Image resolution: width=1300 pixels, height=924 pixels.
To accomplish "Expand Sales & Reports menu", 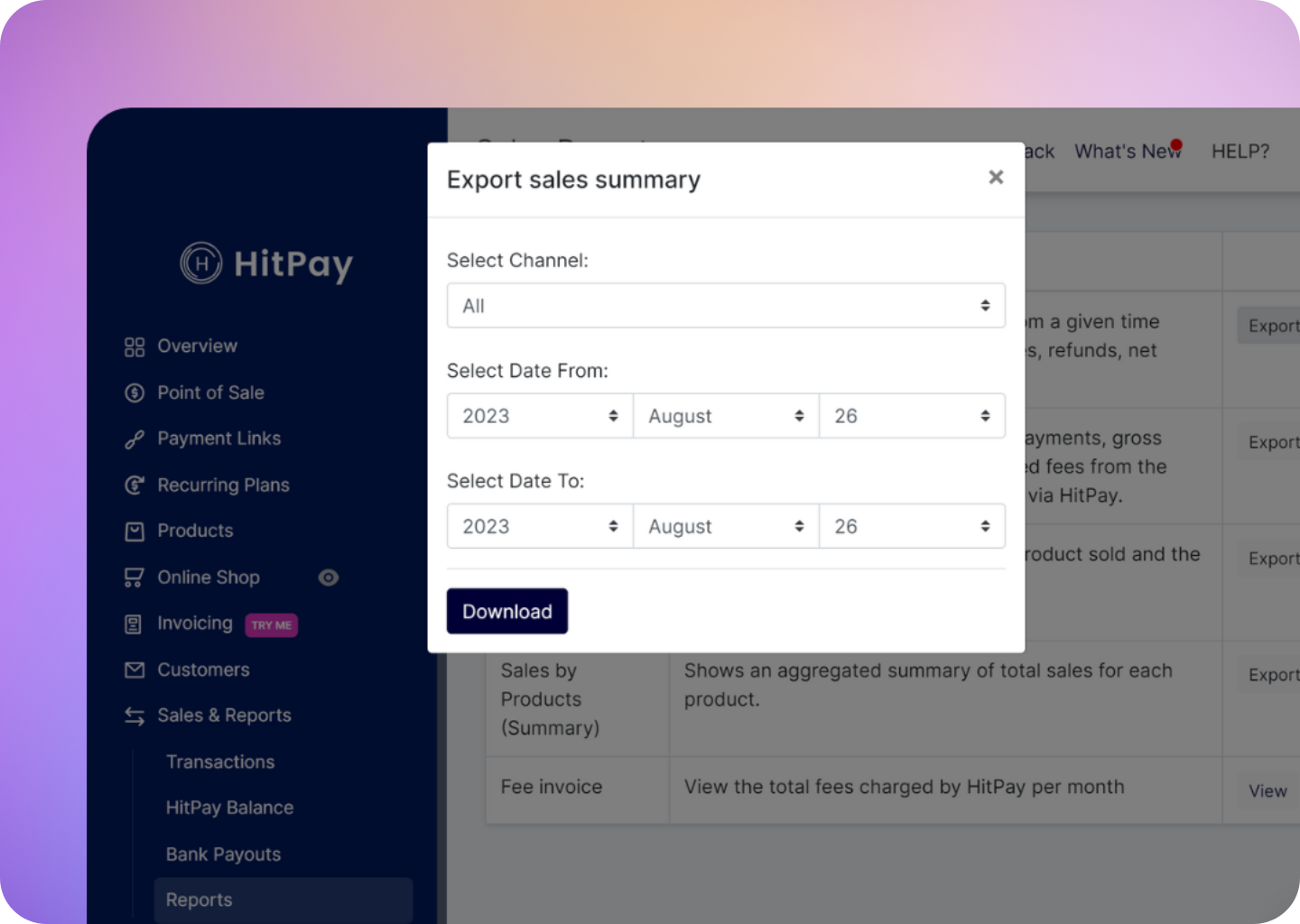I will coord(224,716).
